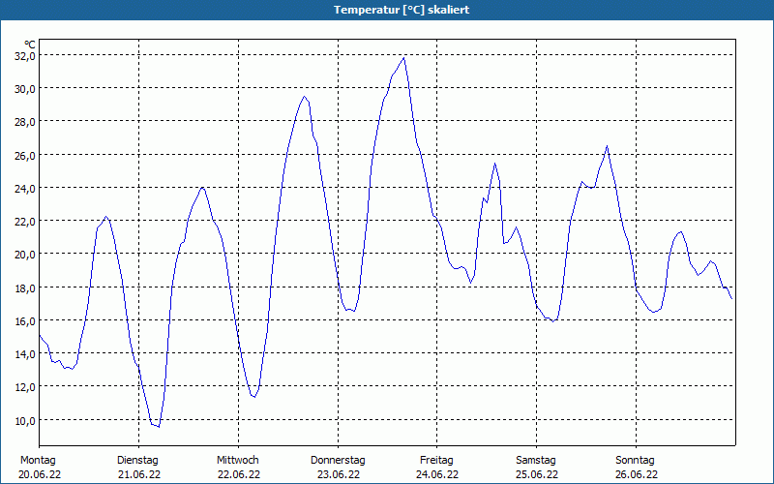Click the 20.06.22 date label
The height and width of the screenshot is (484, 774).
point(40,474)
